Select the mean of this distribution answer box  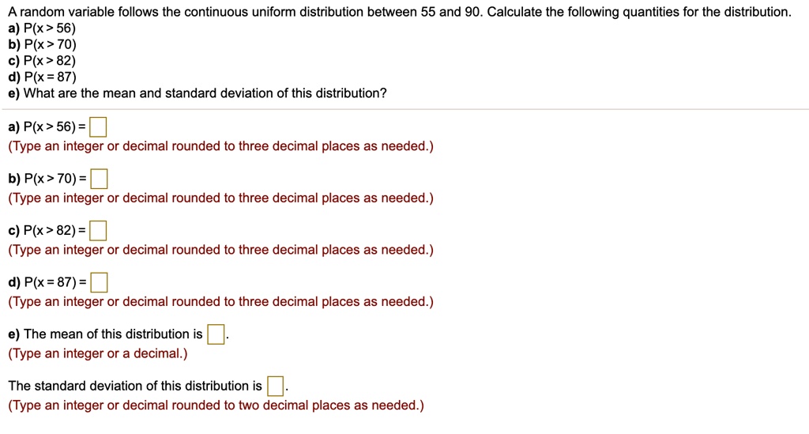pos(216,334)
